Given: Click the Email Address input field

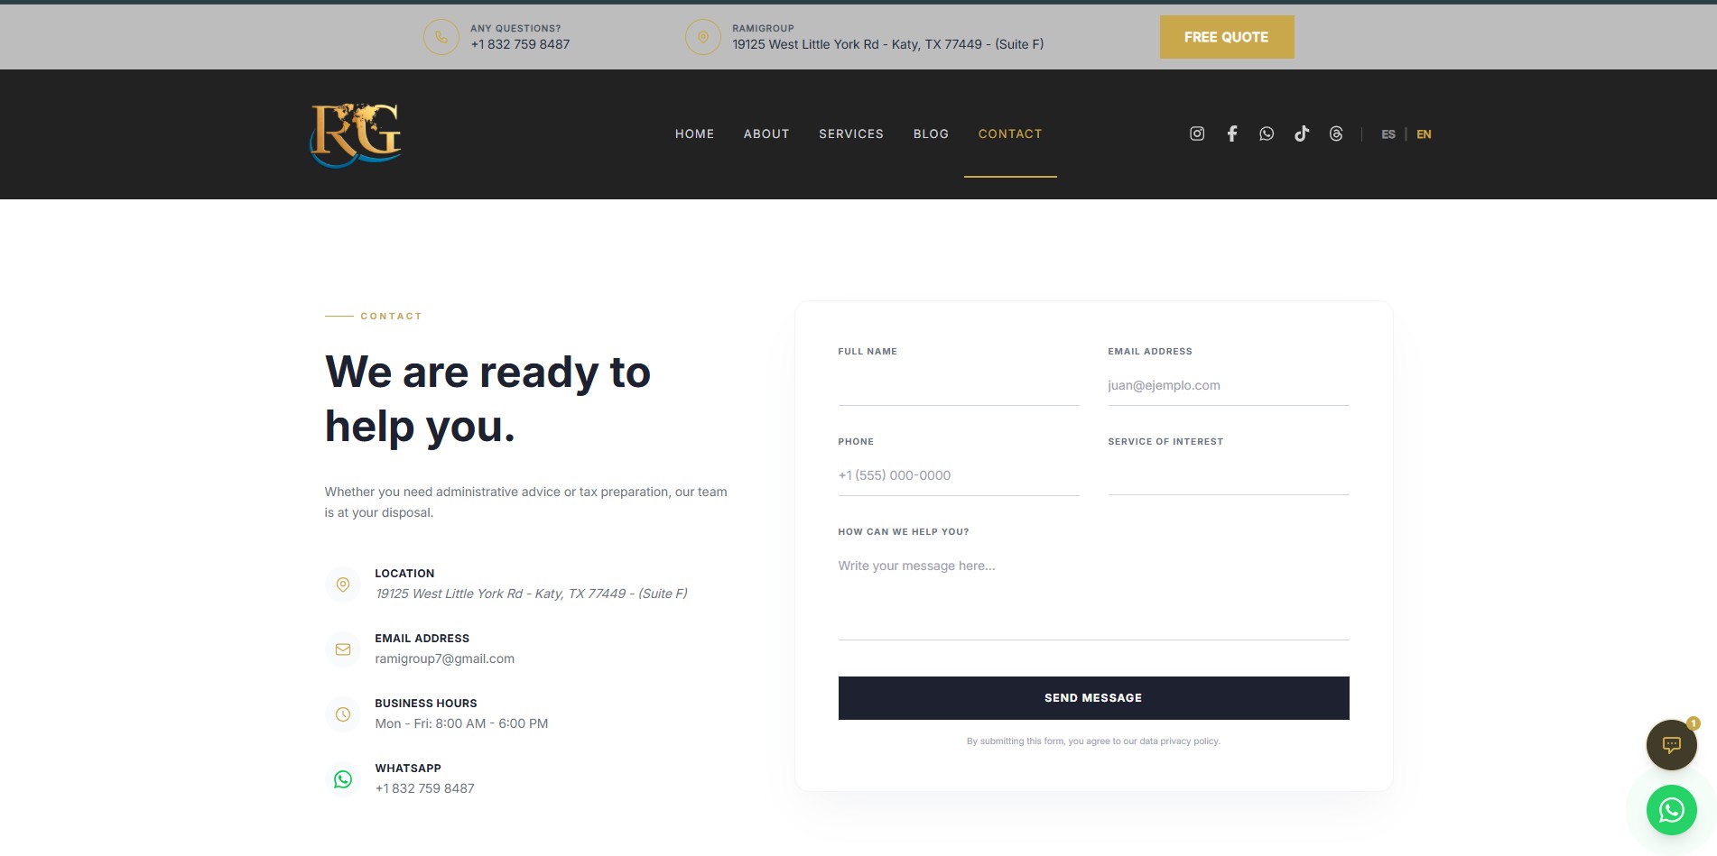Looking at the screenshot, I should coord(1229,385).
